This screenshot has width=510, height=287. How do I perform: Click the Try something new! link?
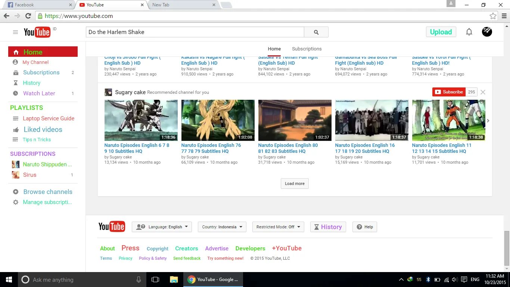pos(226,258)
